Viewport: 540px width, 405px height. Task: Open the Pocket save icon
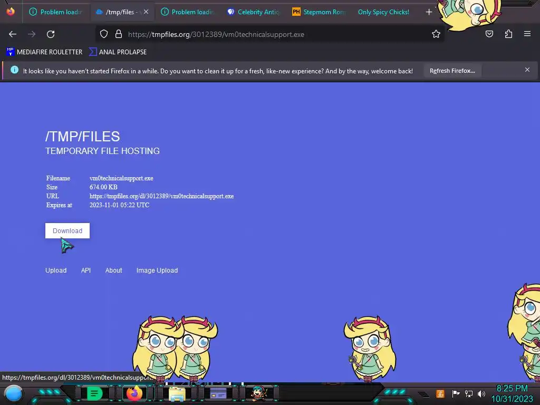[x=489, y=34]
